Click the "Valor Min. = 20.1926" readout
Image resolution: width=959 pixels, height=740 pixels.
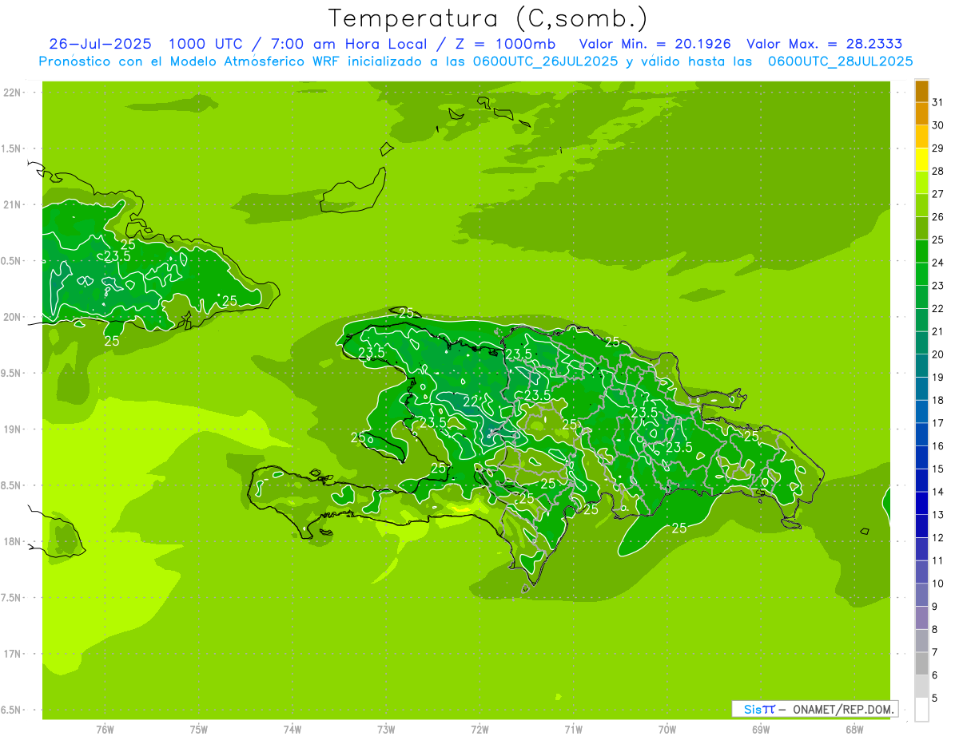coord(655,44)
